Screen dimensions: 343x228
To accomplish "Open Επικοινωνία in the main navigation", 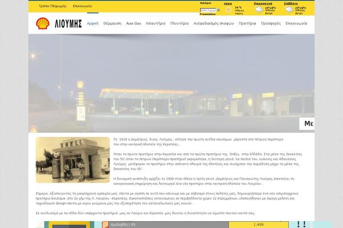I will [296, 23].
